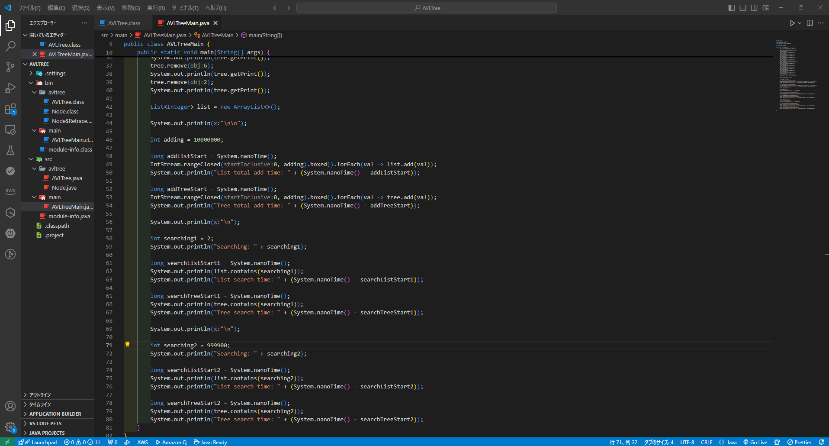This screenshot has width=829, height=446.
Task: Expand the .settings folder
Action: 55,74
